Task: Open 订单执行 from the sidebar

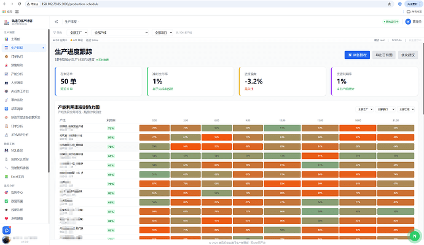Action: [x=25, y=56]
